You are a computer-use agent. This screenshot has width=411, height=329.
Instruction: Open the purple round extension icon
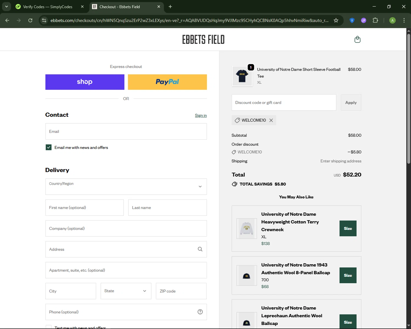click(364, 20)
